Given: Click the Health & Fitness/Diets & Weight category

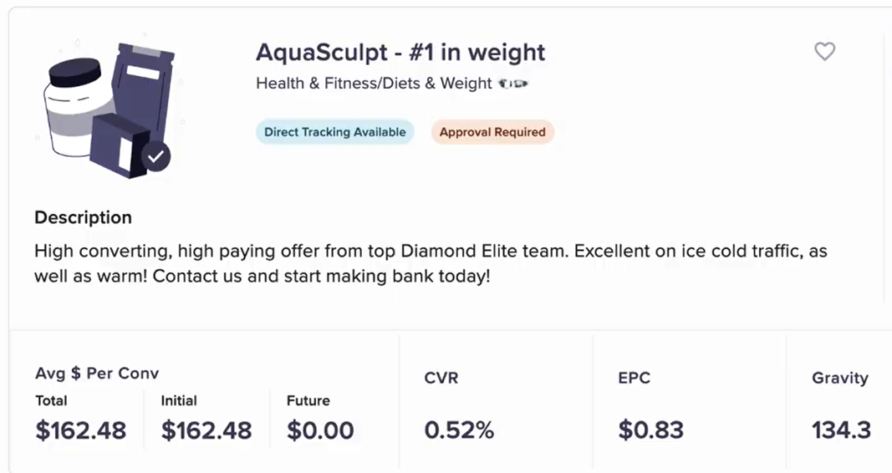Looking at the screenshot, I should point(374,84).
